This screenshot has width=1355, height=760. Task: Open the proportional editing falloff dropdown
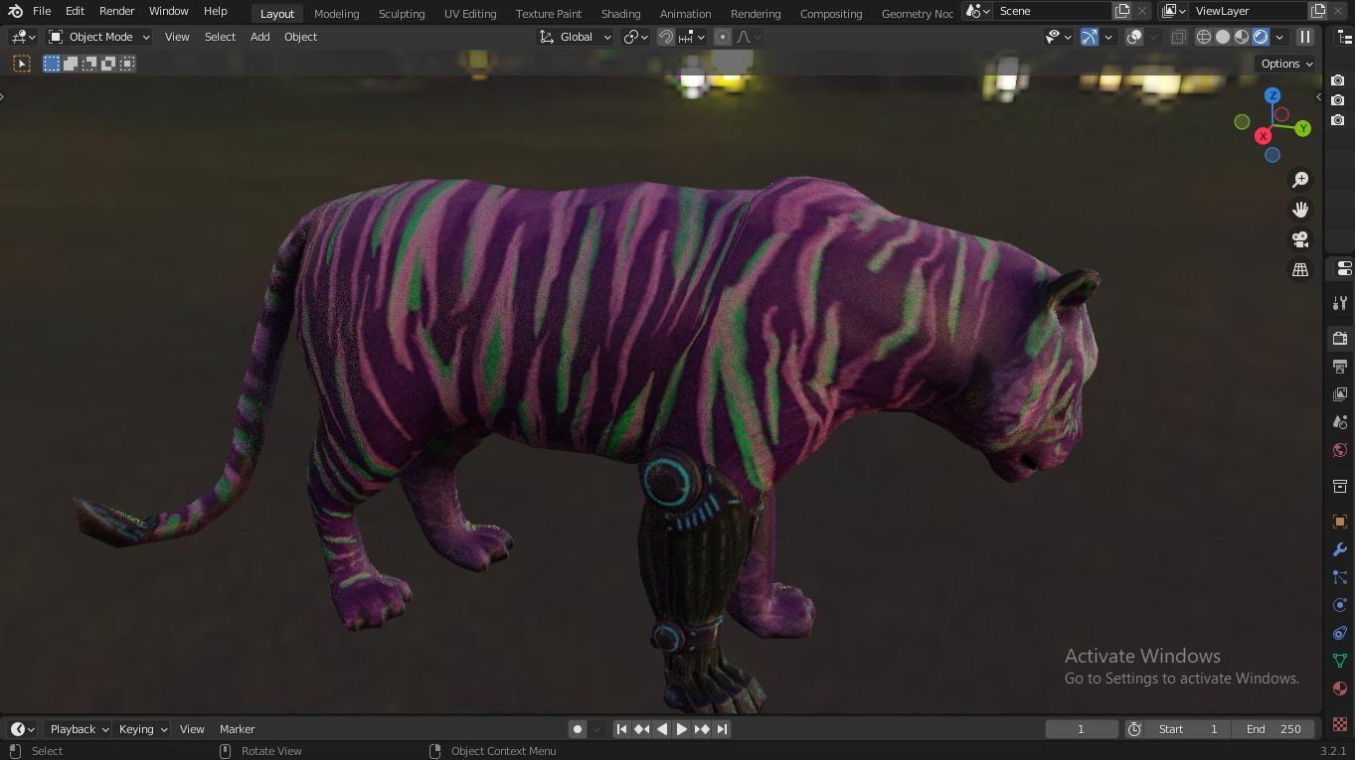click(x=749, y=37)
